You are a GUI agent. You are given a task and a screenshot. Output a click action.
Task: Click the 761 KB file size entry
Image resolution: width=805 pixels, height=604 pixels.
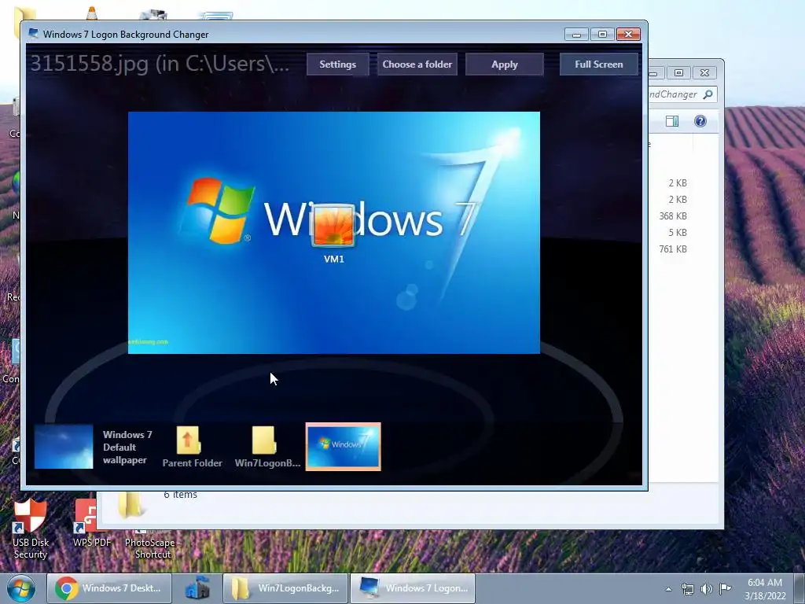click(673, 249)
